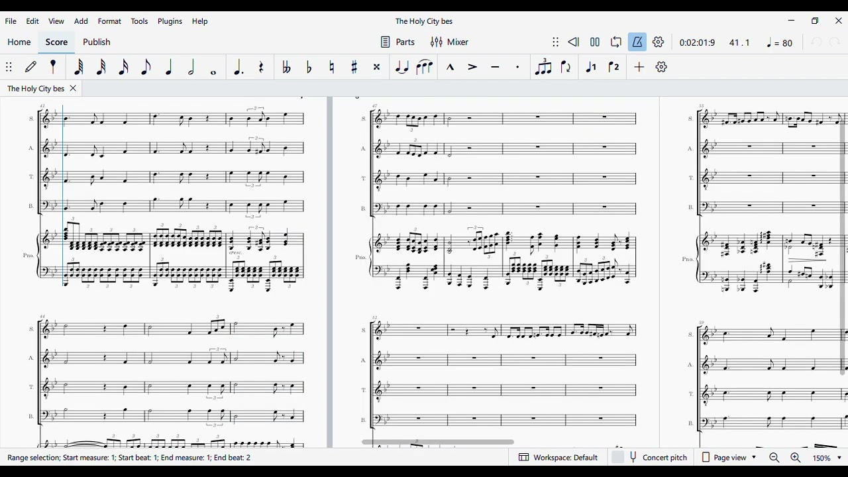Switch to the Home tab

pyautogui.click(x=19, y=42)
